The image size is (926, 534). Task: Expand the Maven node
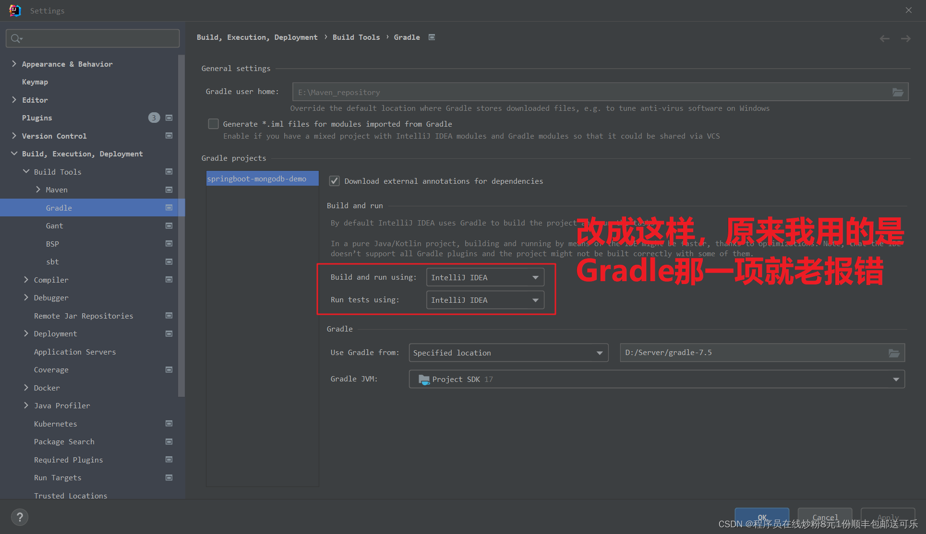[x=38, y=190]
